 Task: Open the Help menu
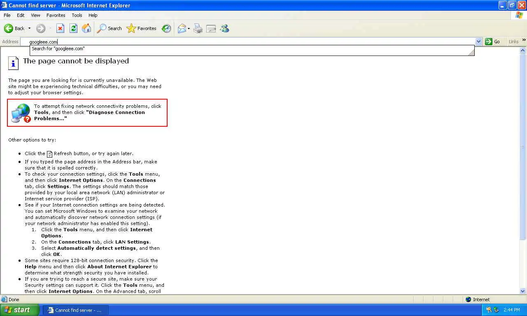coord(93,15)
